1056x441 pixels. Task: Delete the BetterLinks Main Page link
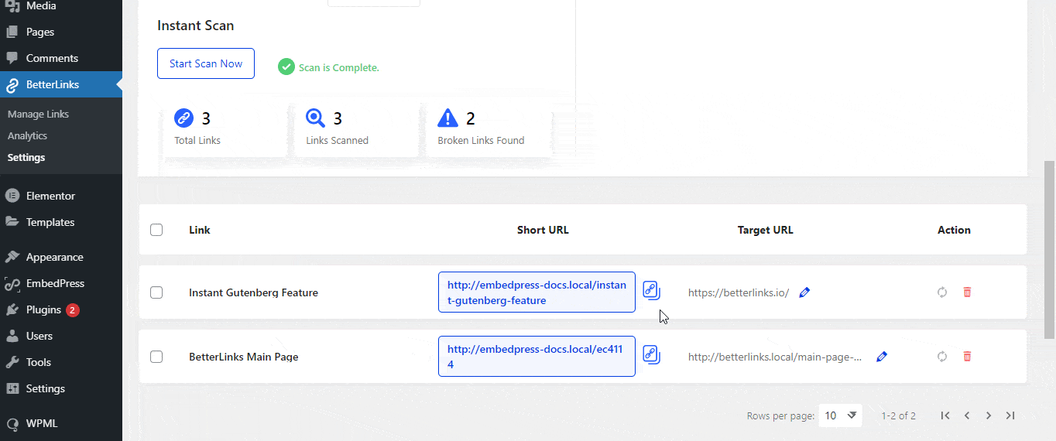967,357
